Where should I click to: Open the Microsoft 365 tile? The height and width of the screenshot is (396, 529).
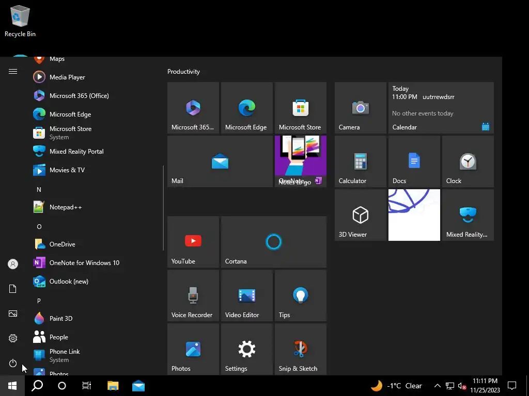(x=193, y=108)
